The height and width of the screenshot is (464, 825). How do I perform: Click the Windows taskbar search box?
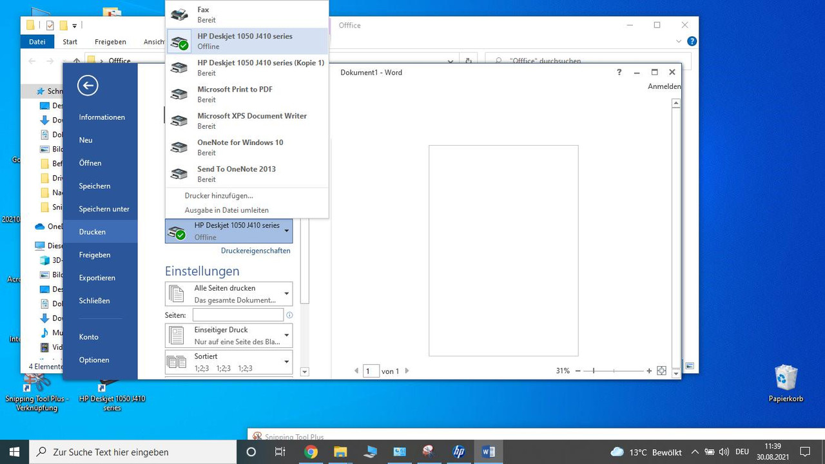(133, 452)
